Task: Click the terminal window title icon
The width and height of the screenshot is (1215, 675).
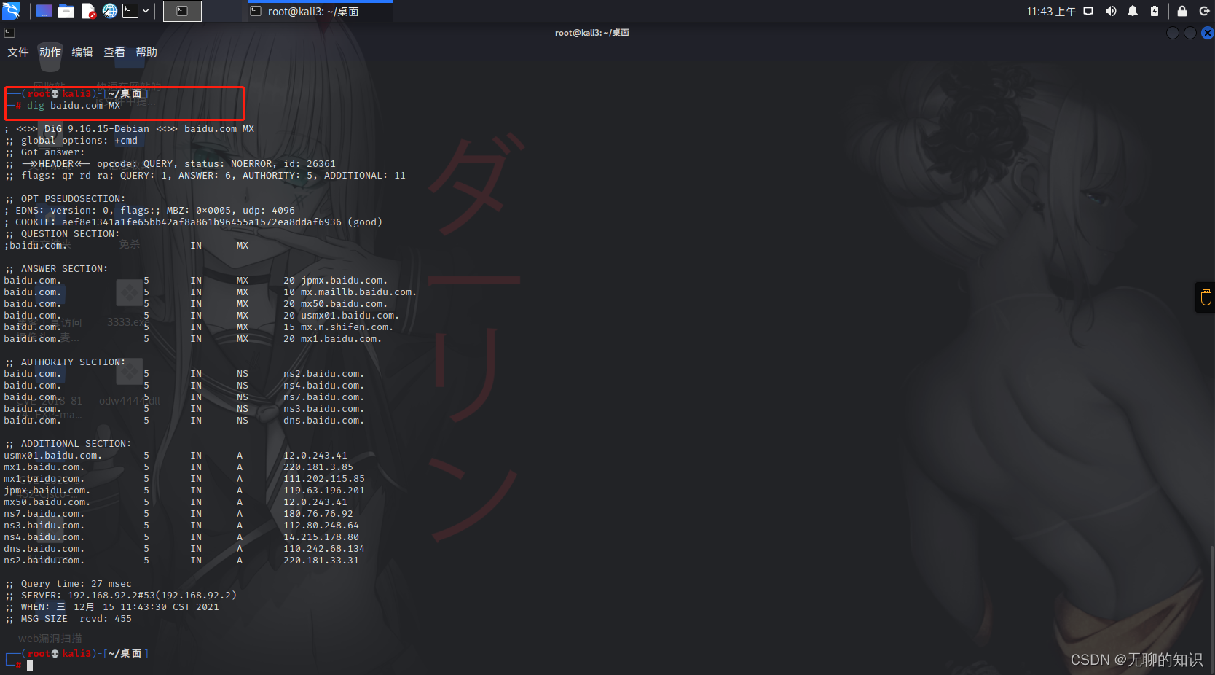Action: pos(9,33)
